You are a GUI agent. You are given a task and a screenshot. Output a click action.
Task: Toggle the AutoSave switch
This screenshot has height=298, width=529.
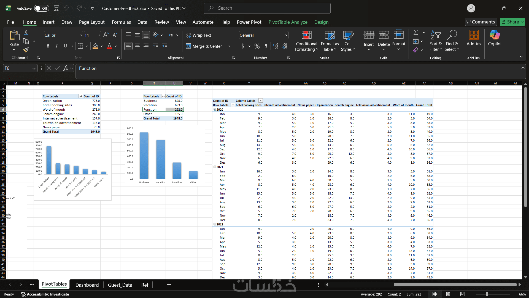[x=42, y=8]
